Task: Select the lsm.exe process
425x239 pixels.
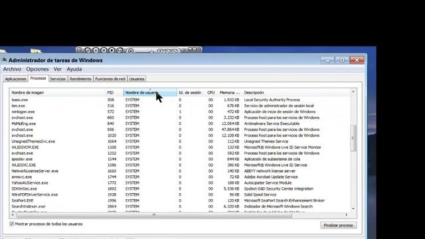Action: click(180, 106)
